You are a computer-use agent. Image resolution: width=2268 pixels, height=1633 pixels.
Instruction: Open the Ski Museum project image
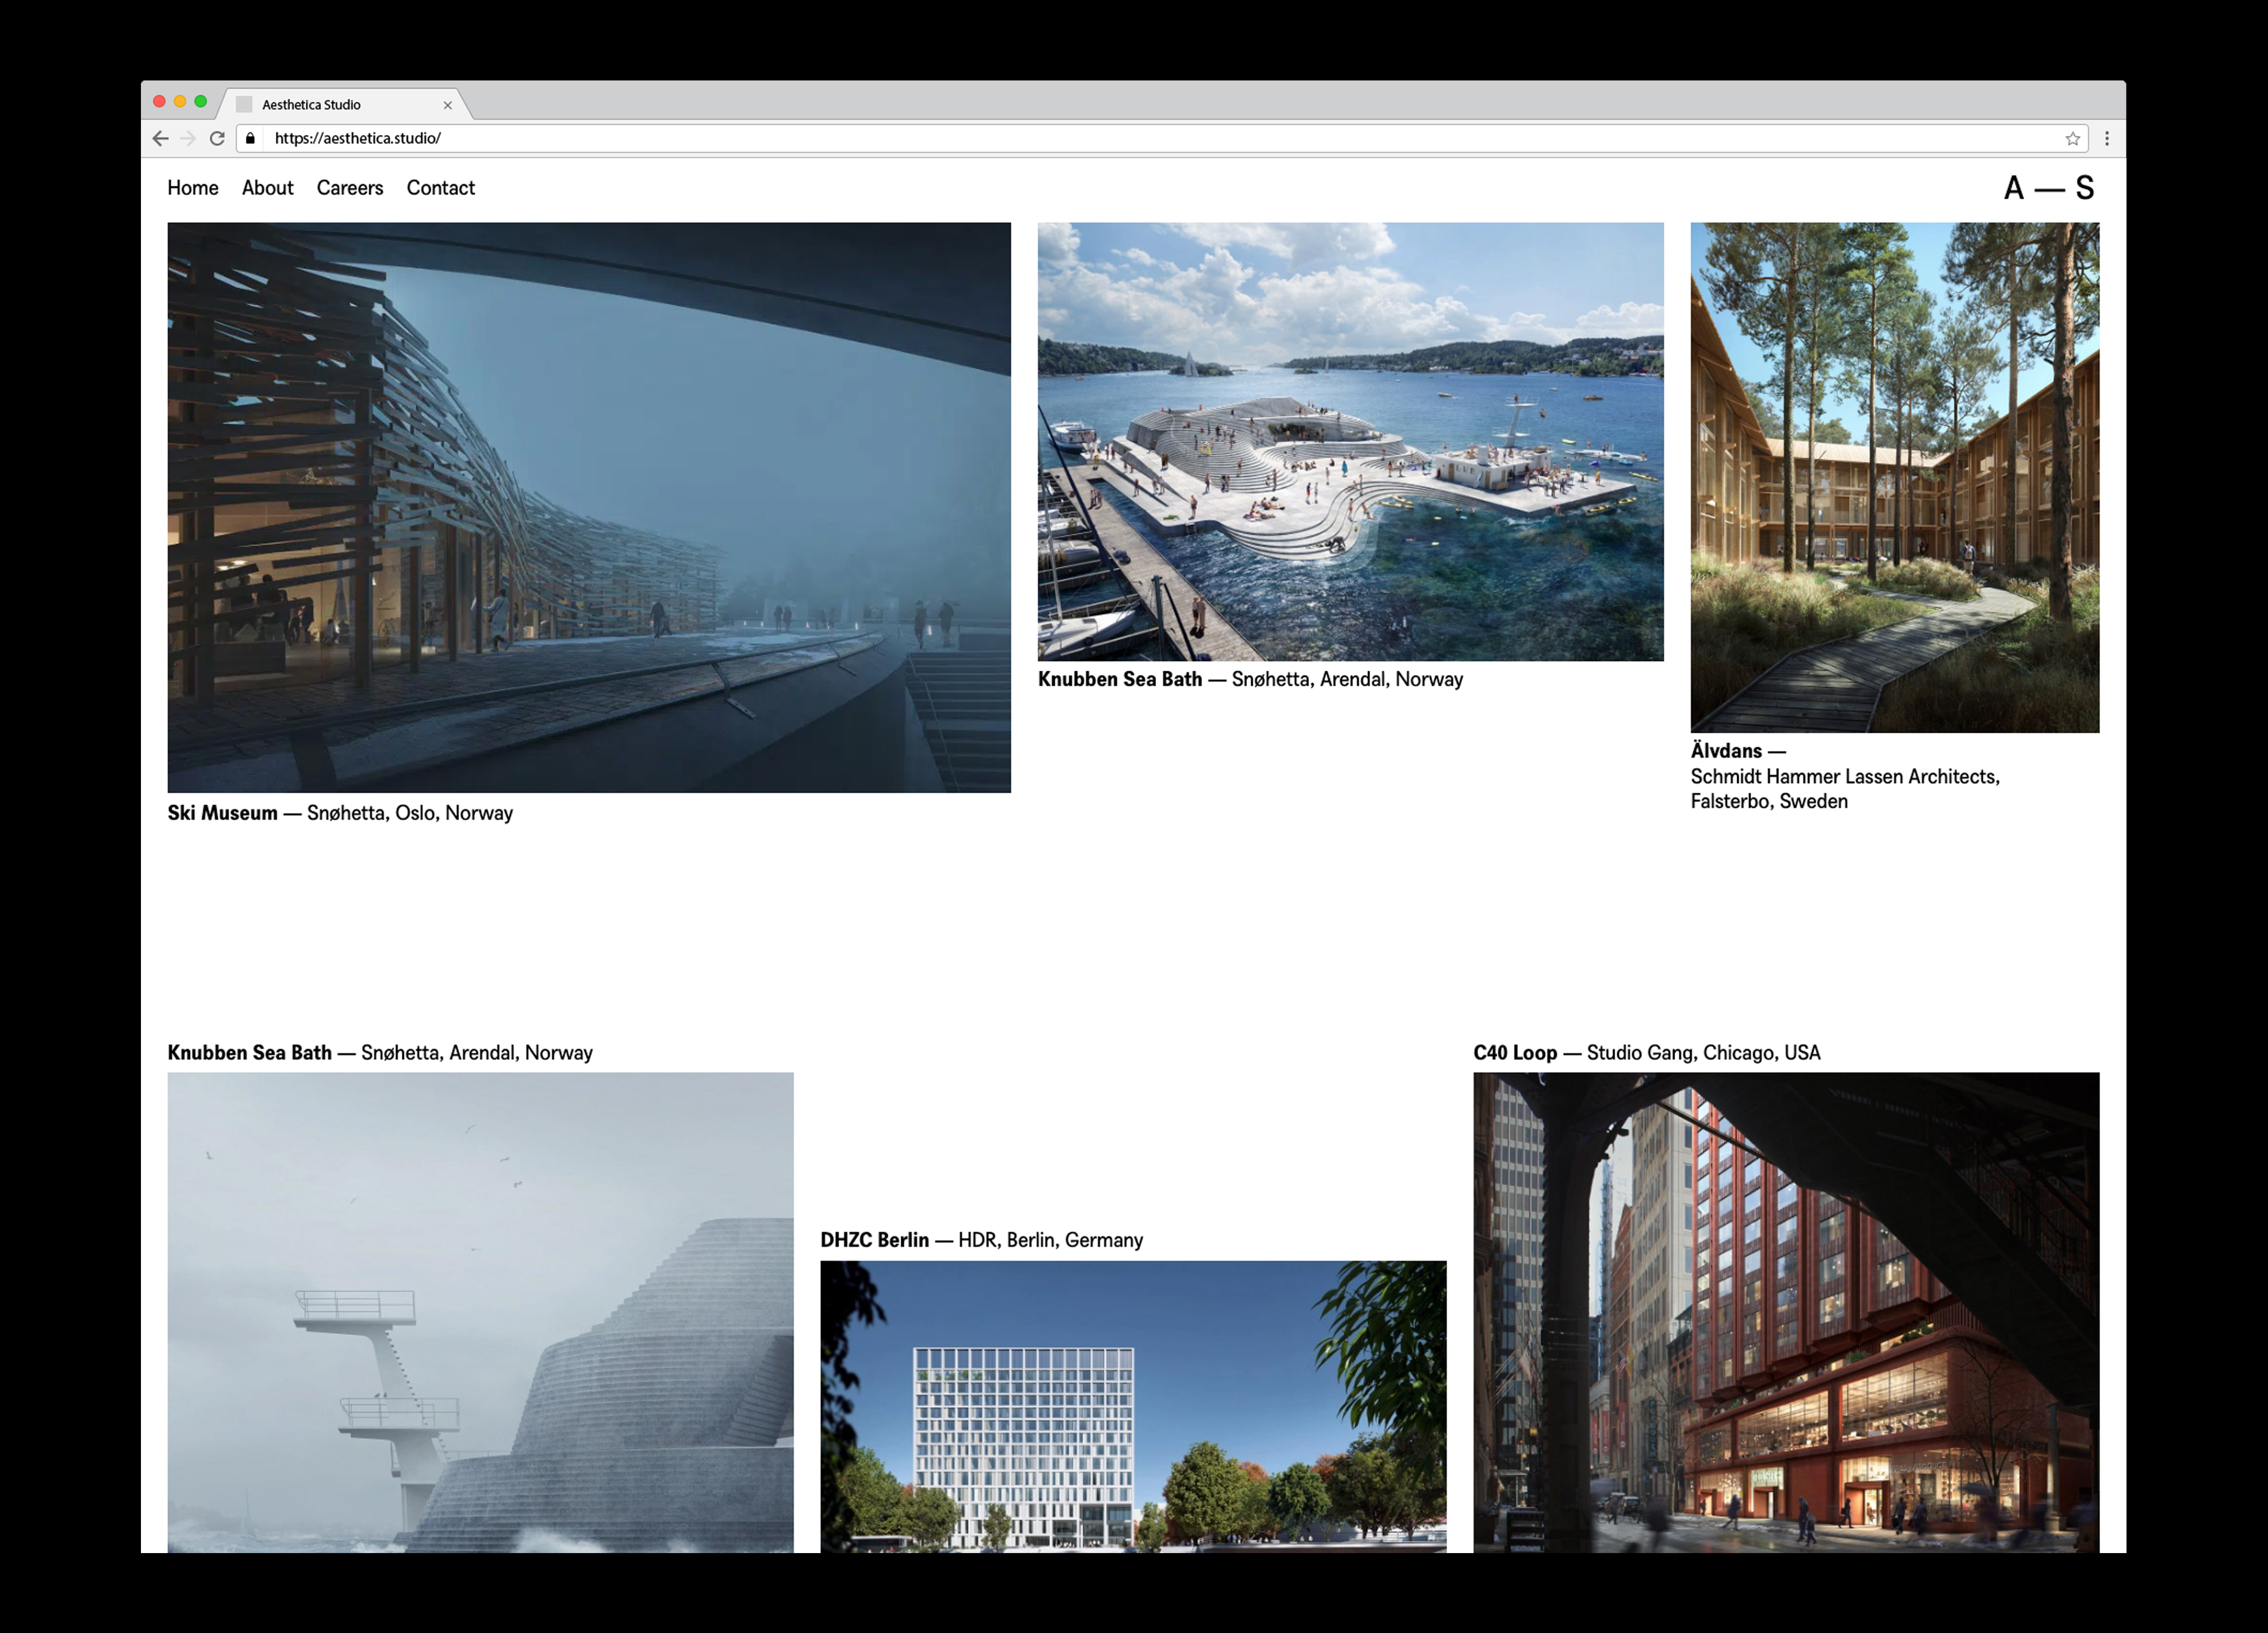pos(588,507)
